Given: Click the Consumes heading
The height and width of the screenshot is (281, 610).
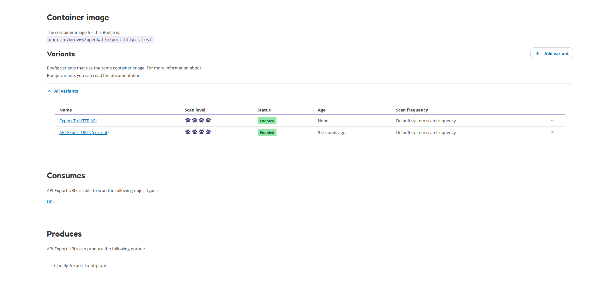Looking at the screenshot, I should click(66, 176).
